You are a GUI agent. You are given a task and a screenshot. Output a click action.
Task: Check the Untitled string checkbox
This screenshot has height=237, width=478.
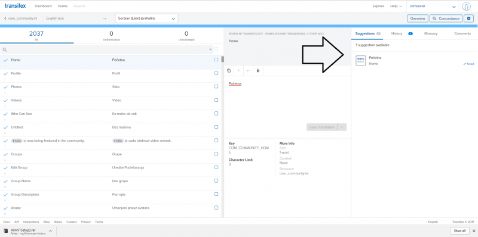click(x=216, y=127)
